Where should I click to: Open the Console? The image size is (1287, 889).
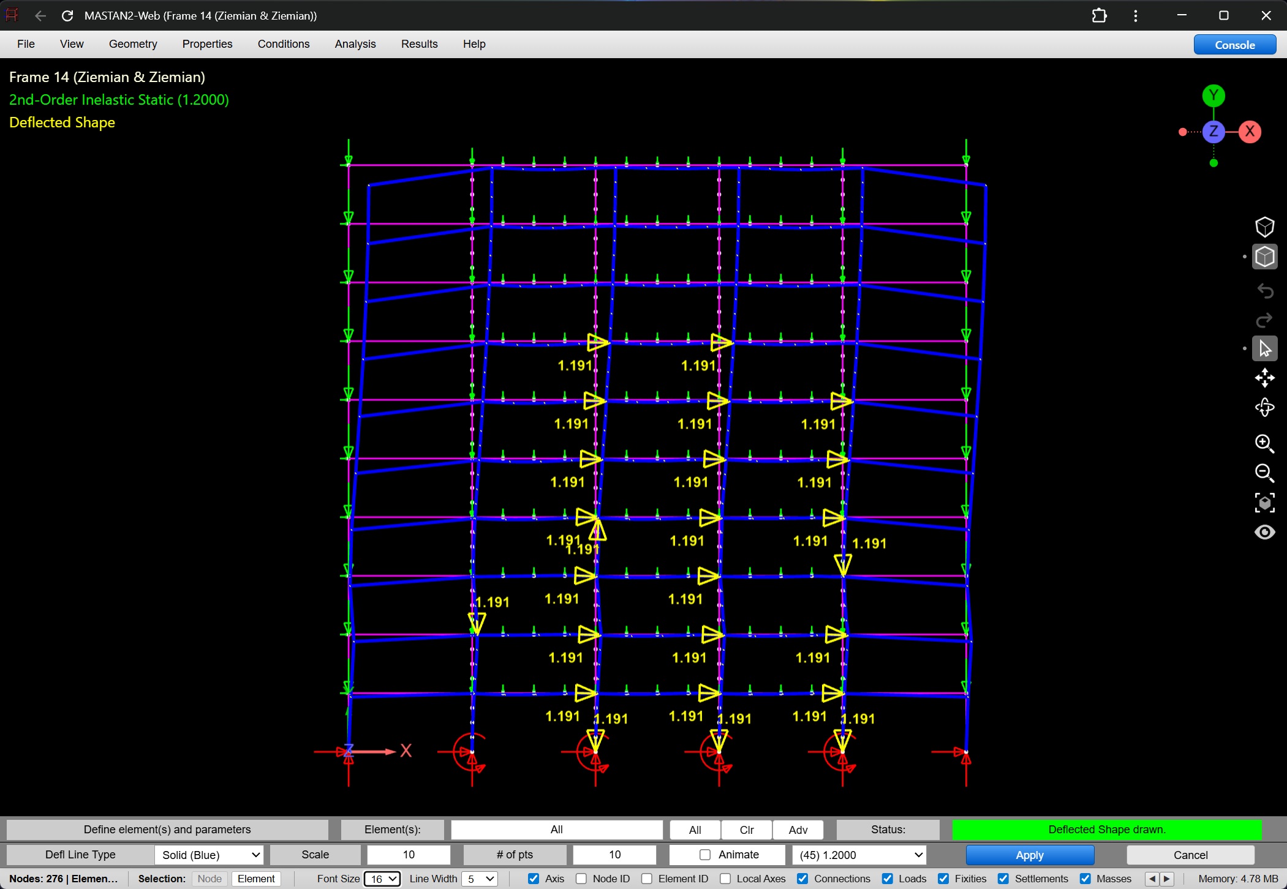1234,44
